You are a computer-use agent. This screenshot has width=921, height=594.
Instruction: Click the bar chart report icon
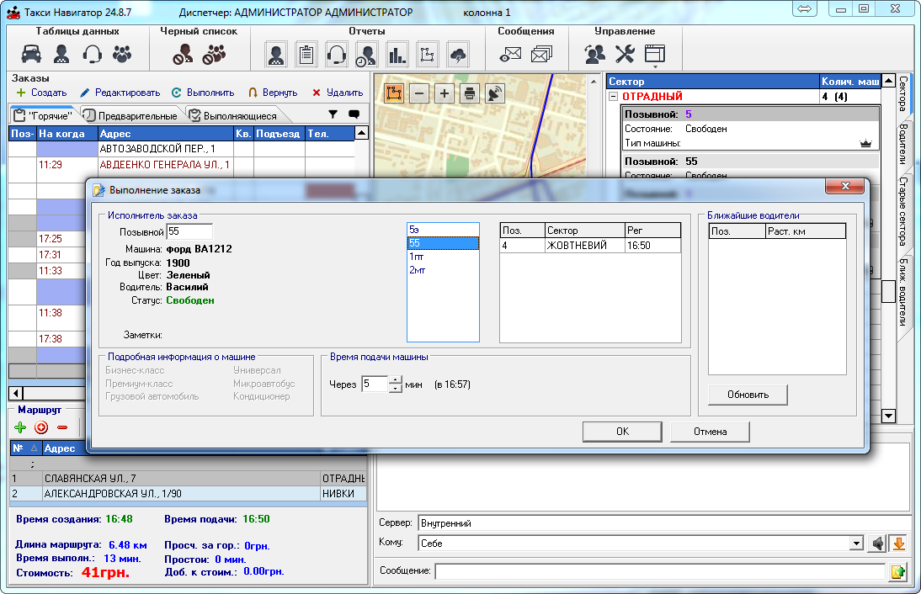pos(397,55)
